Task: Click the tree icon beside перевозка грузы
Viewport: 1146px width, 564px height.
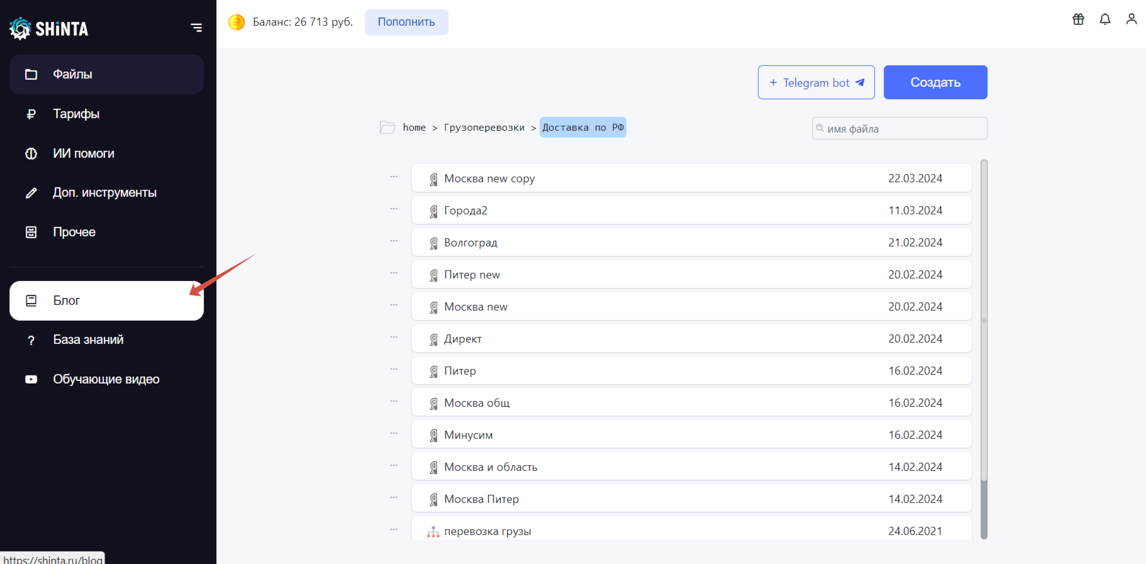Action: (433, 532)
